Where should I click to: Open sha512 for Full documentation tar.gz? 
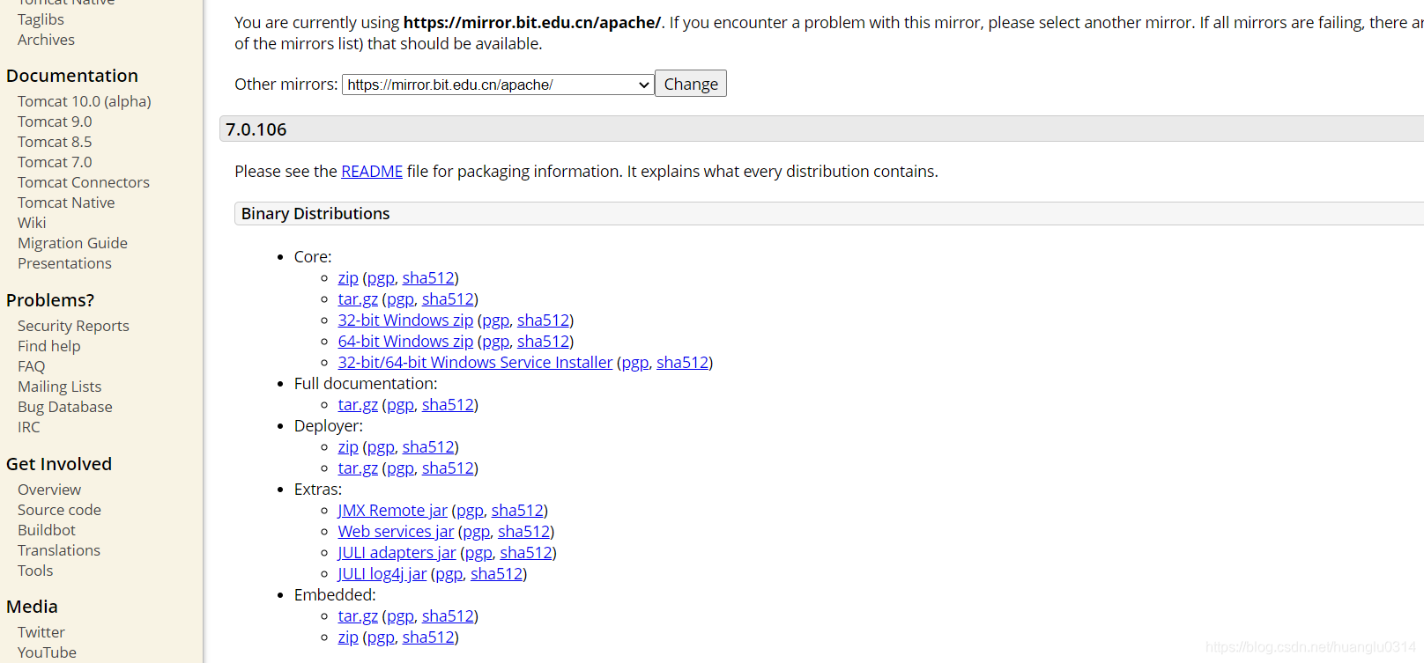coord(448,404)
